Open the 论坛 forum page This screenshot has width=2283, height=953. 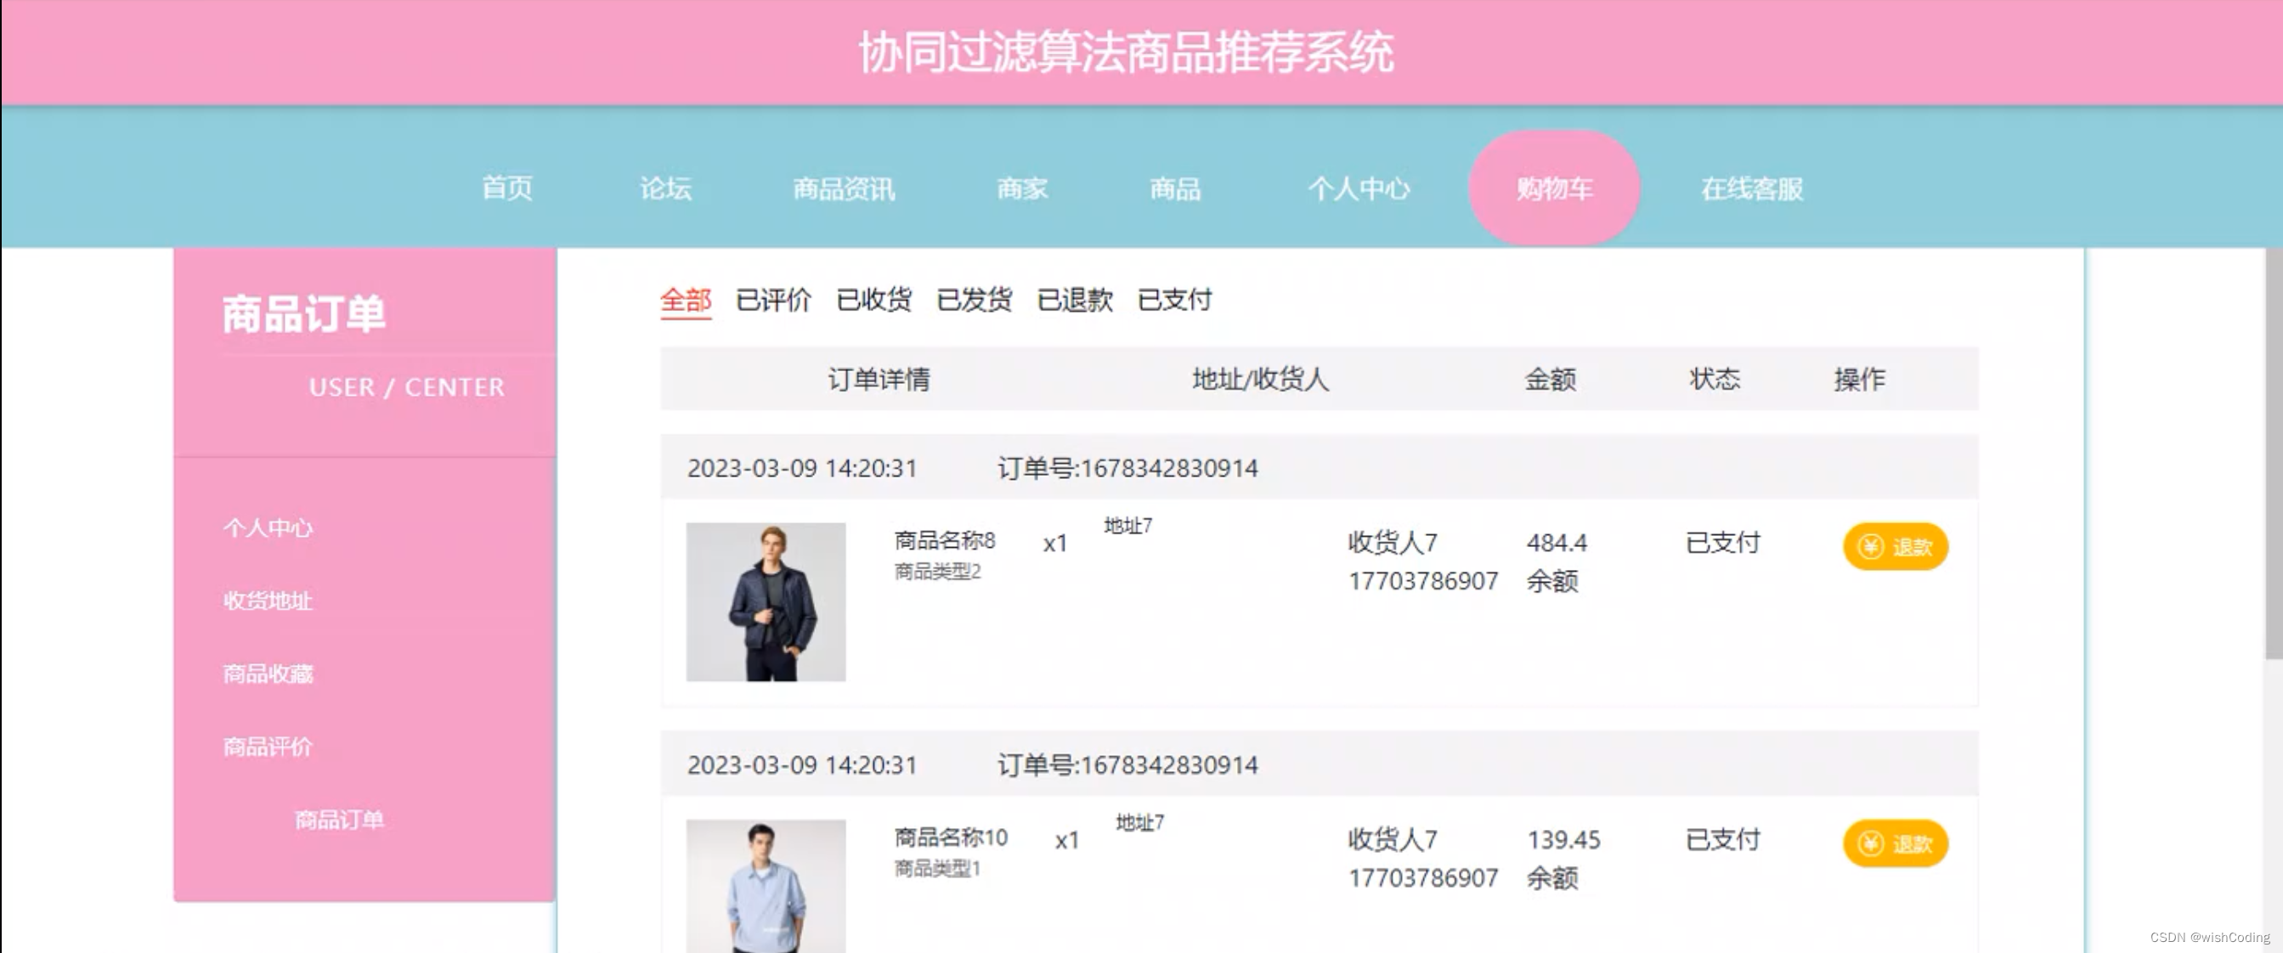666,188
